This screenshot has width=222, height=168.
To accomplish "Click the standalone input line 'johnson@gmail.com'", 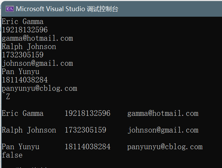I will pyautogui.click(x=37, y=63).
